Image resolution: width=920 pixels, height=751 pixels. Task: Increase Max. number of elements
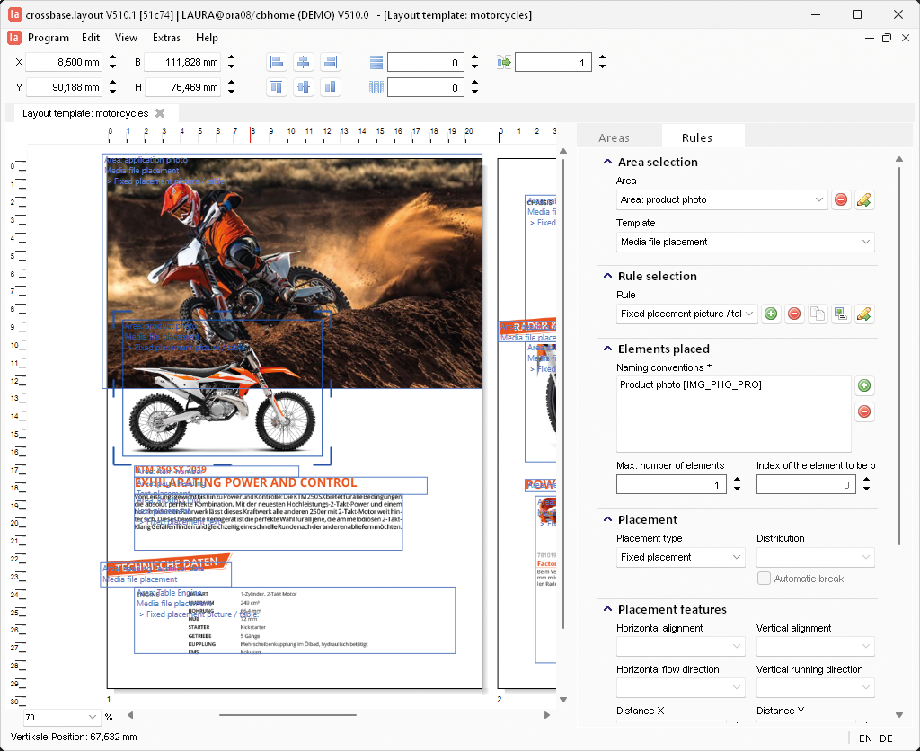(737, 480)
